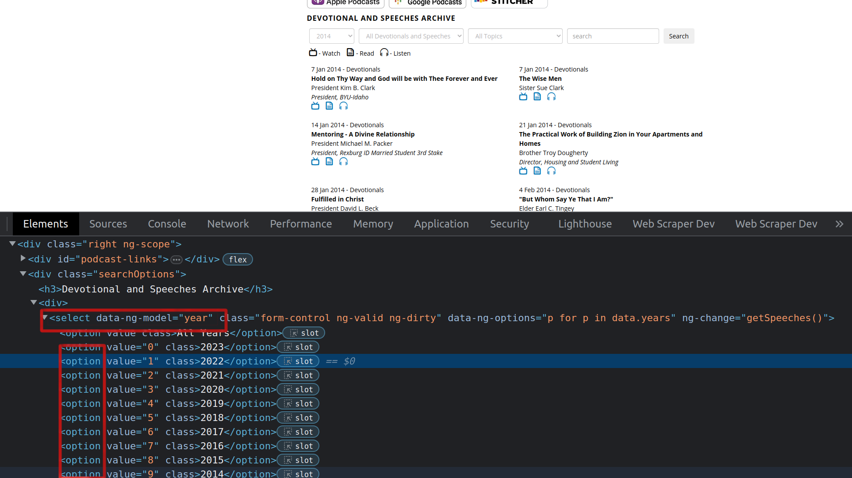
Task: Open the All Topics dropdown
Action: coord(514,36)
